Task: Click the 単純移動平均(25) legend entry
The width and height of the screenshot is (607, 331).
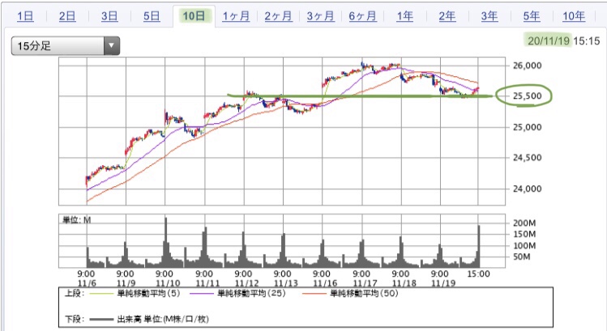Action: (251, 294)
